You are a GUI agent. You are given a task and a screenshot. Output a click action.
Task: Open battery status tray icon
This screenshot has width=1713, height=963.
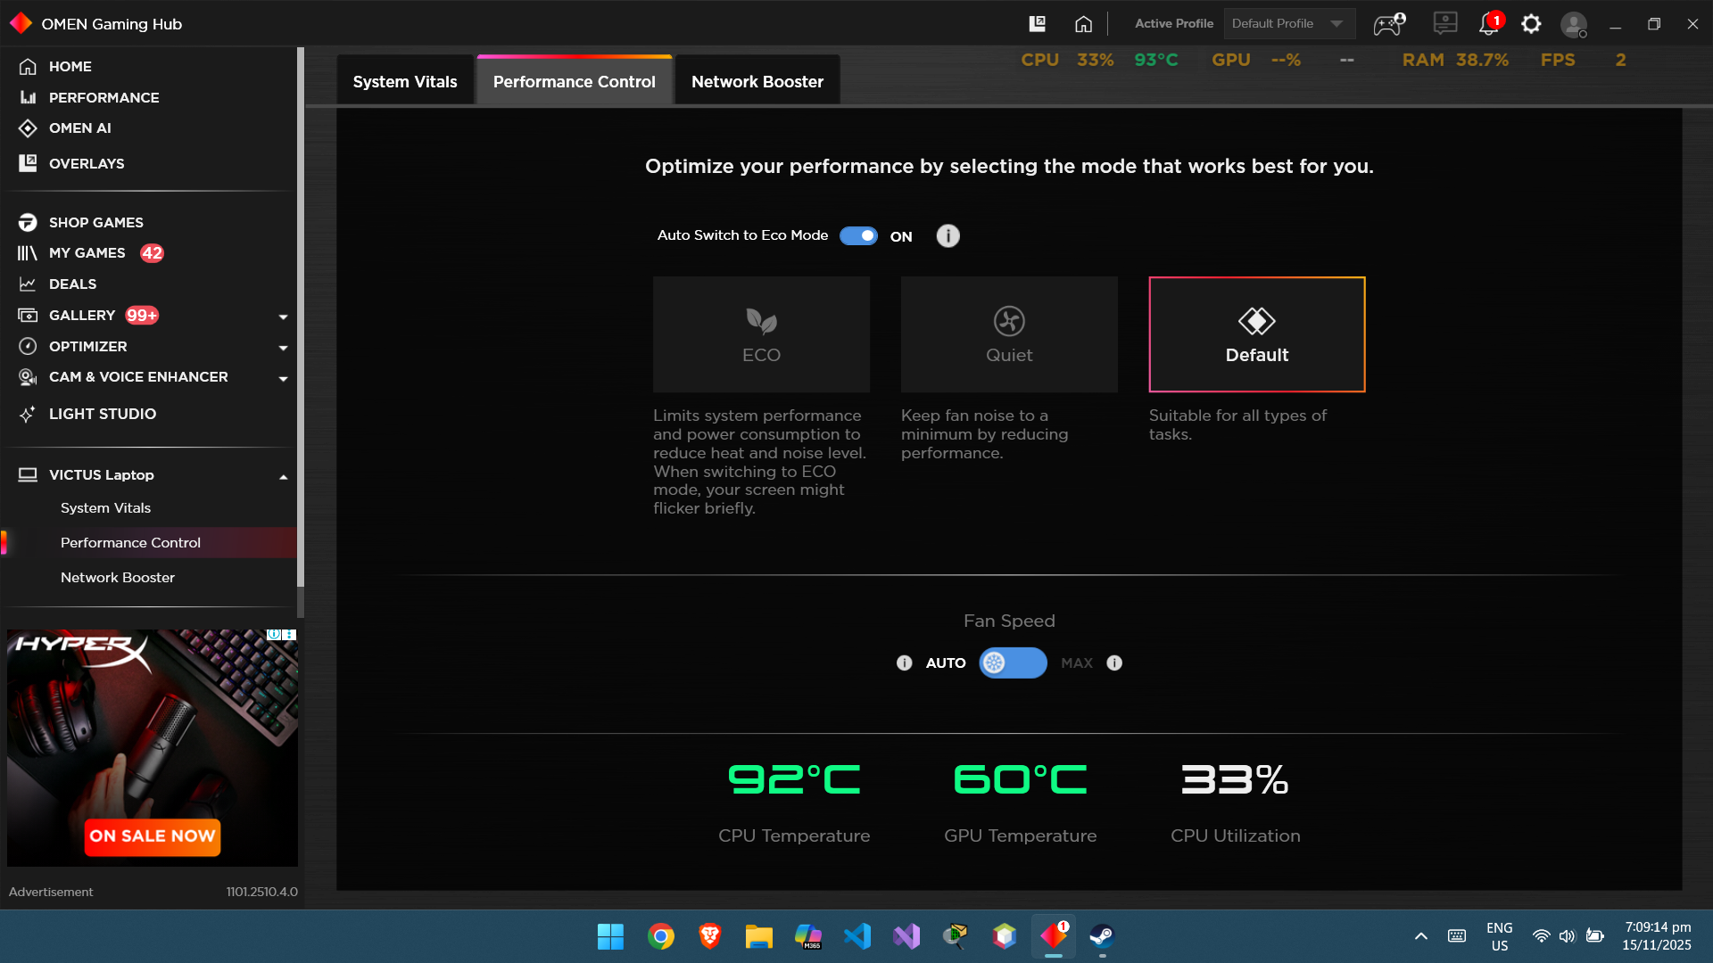pos(1595,936)
